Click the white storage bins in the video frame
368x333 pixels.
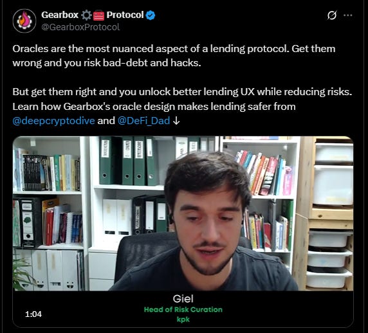(331, 213)
